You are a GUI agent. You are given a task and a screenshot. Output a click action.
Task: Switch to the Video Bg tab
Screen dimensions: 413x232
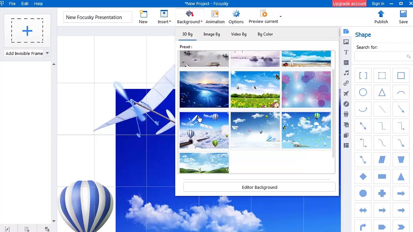pos(239,34)
